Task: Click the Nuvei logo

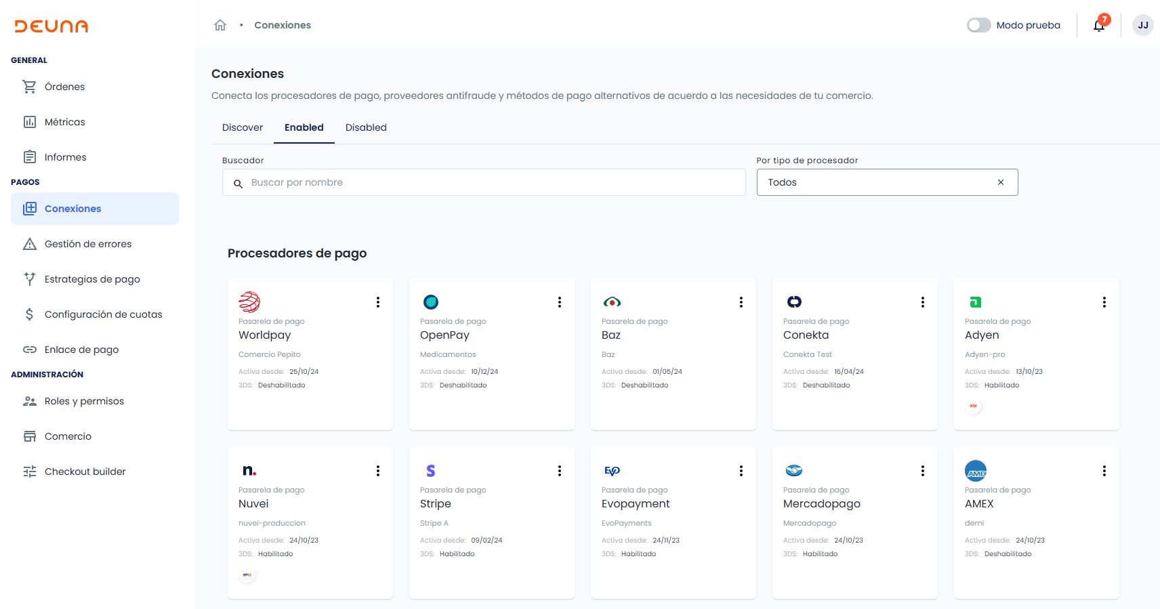Action: click(x=249, y=471)
